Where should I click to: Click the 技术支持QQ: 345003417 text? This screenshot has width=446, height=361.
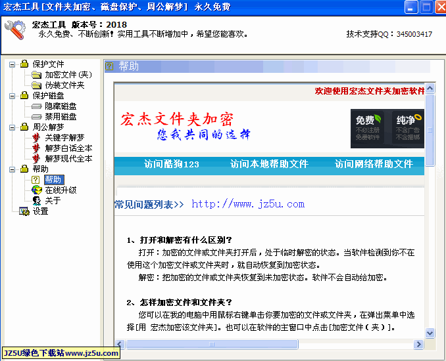389,34
